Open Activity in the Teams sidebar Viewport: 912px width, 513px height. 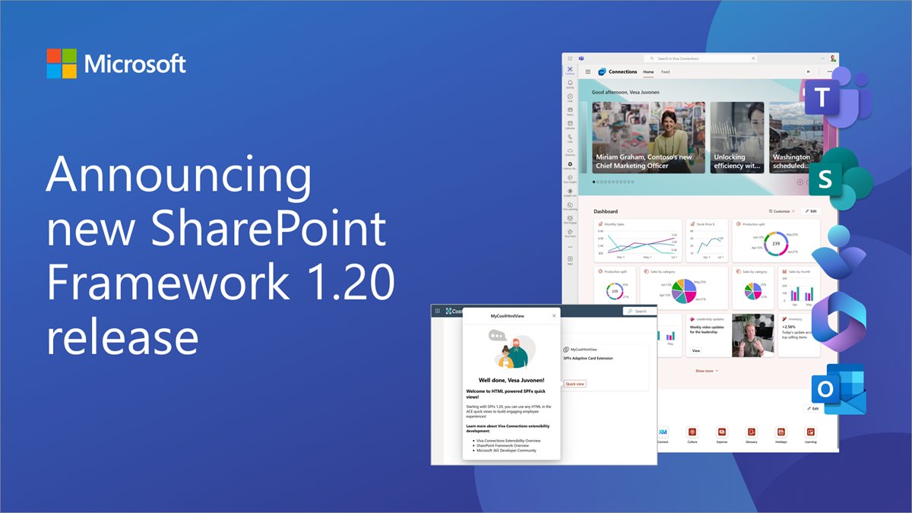coord(570,84)
